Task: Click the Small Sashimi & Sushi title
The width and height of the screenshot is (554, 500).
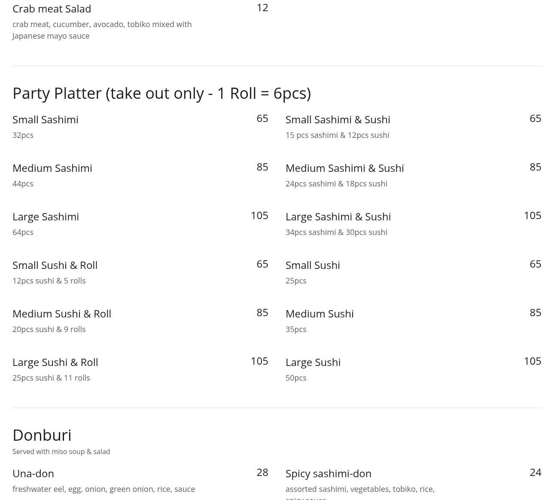Action: (338, 120)
